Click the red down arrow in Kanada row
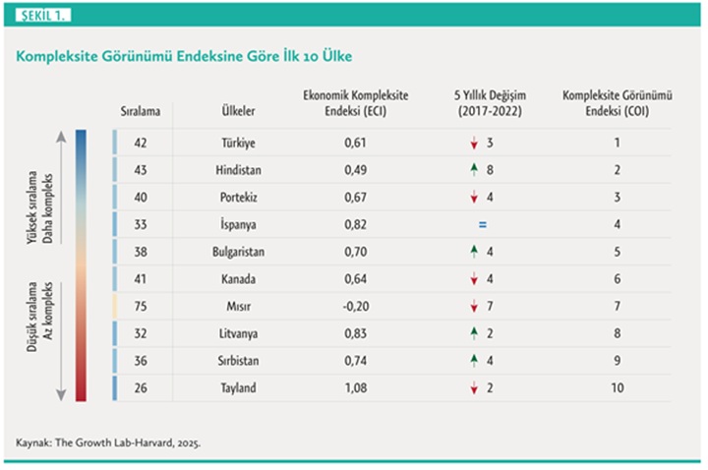 tap(472, 279)
